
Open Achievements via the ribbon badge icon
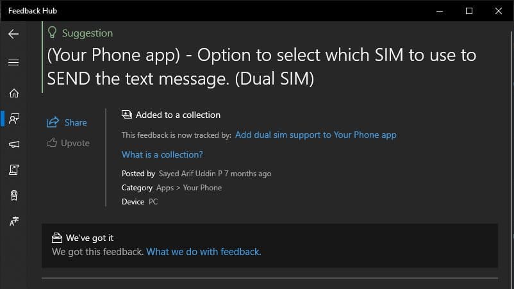(13, 195)
